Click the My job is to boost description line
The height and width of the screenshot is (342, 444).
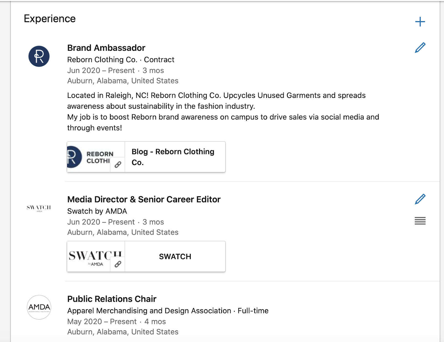tap(223, 117)
